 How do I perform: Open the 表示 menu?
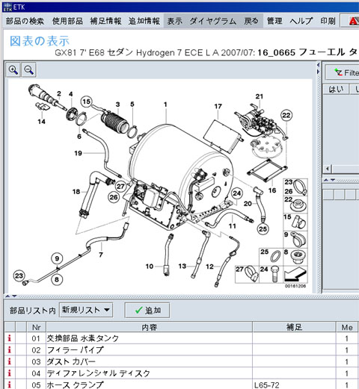[x=175, y=21]
